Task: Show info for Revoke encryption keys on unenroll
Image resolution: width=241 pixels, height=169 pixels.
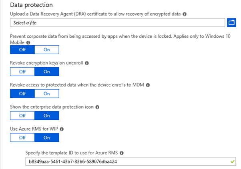Action: click(x=87, y=63)
